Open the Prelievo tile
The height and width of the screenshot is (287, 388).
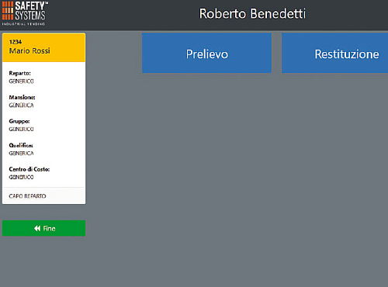point(207,53)
